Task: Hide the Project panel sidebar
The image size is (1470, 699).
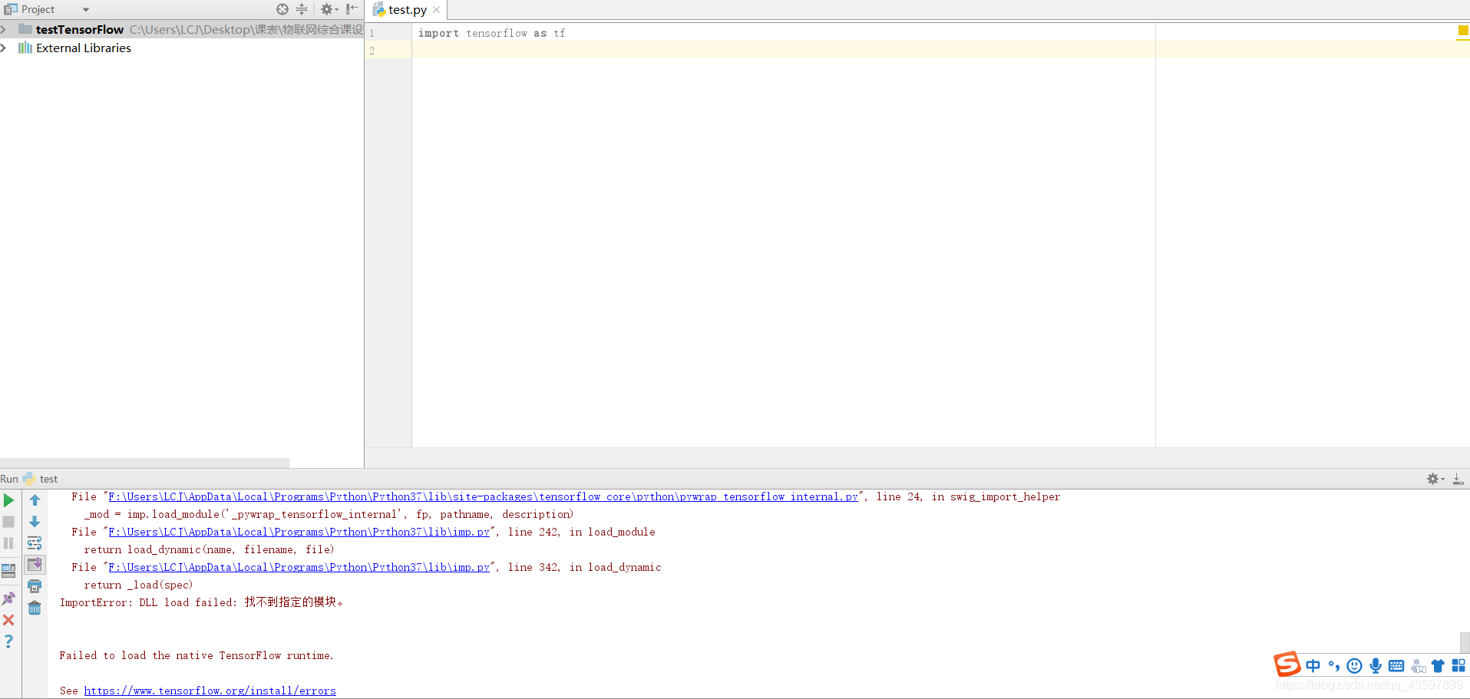Action: tap(352, 9)
